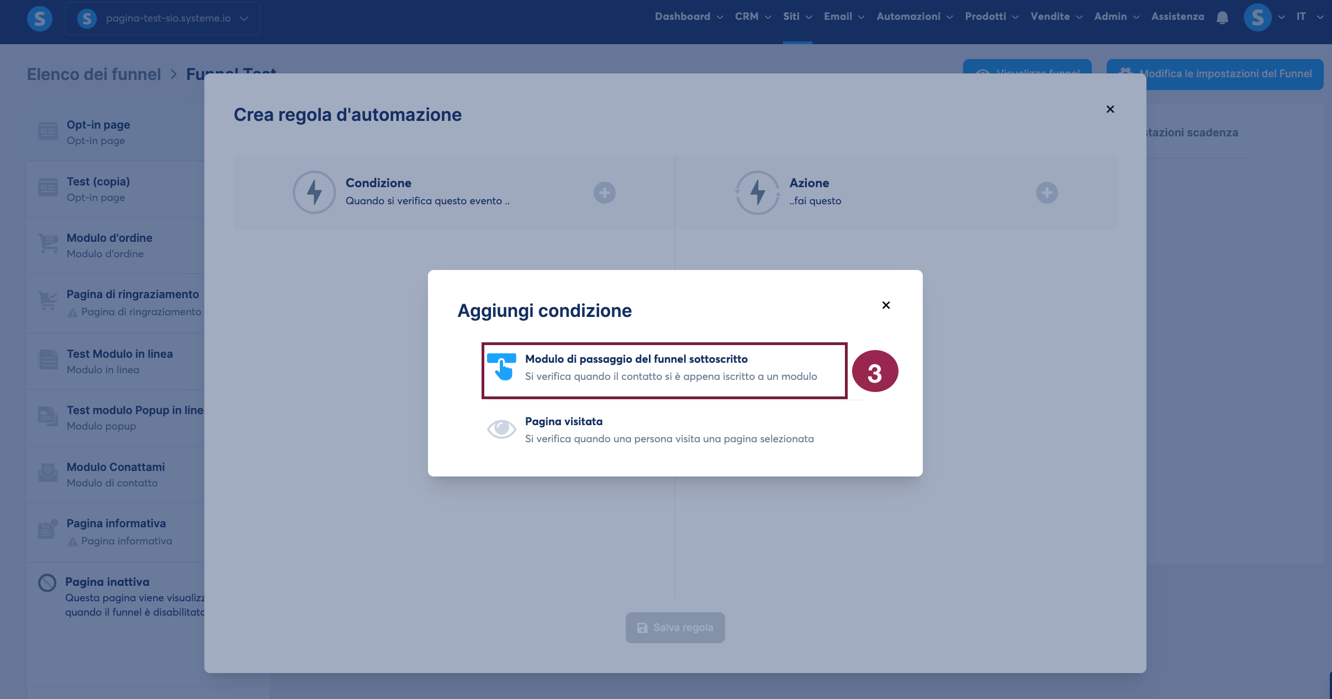Click the notification bell icon
Viewport: 1332px width, 699px height.
pos(1222,18)
